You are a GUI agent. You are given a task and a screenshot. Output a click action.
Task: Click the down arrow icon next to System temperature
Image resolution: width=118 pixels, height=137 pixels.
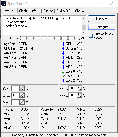tap(63, 48)
